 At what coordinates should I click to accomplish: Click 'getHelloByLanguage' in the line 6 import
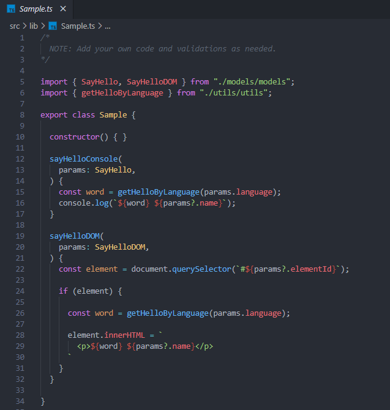122,93
